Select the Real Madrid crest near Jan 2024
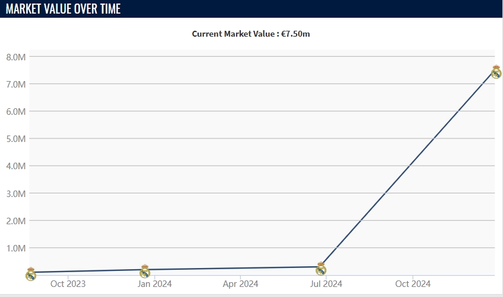Screen dimensions: 503x297 (x=145, y=272)
